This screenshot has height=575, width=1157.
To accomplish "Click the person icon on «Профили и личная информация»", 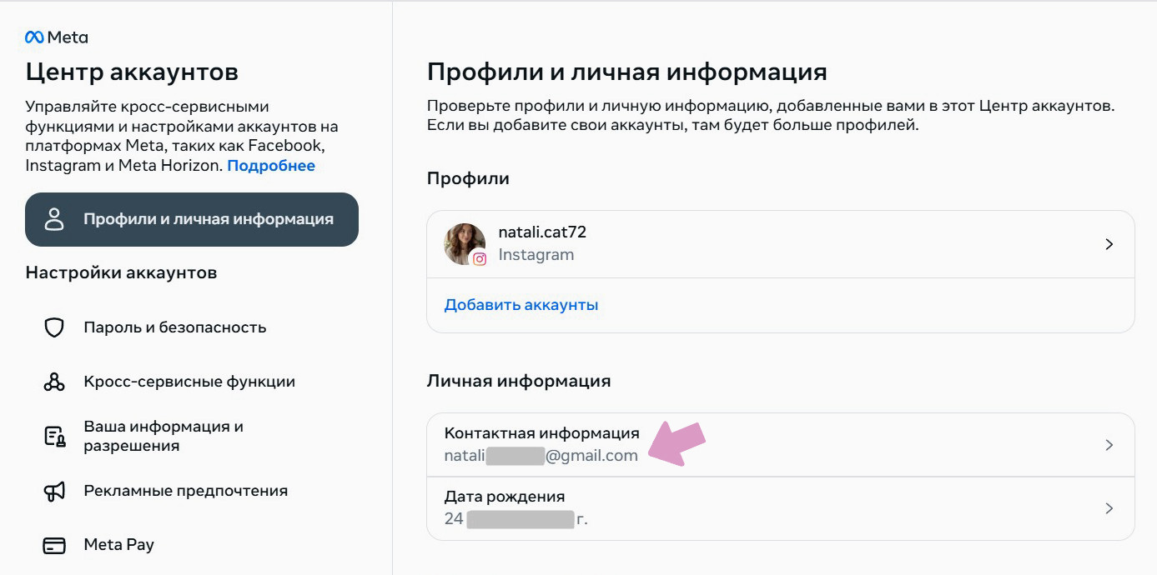I will pos(54,219).
